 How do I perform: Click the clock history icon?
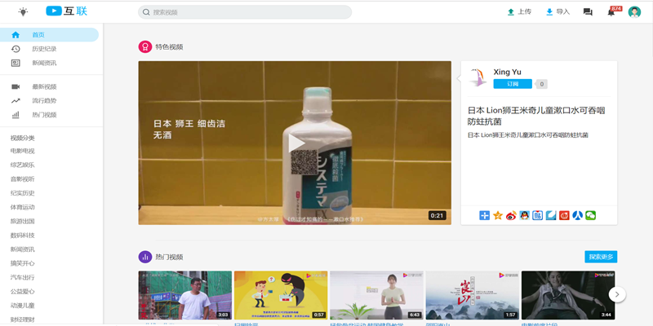tap(16, 49)
